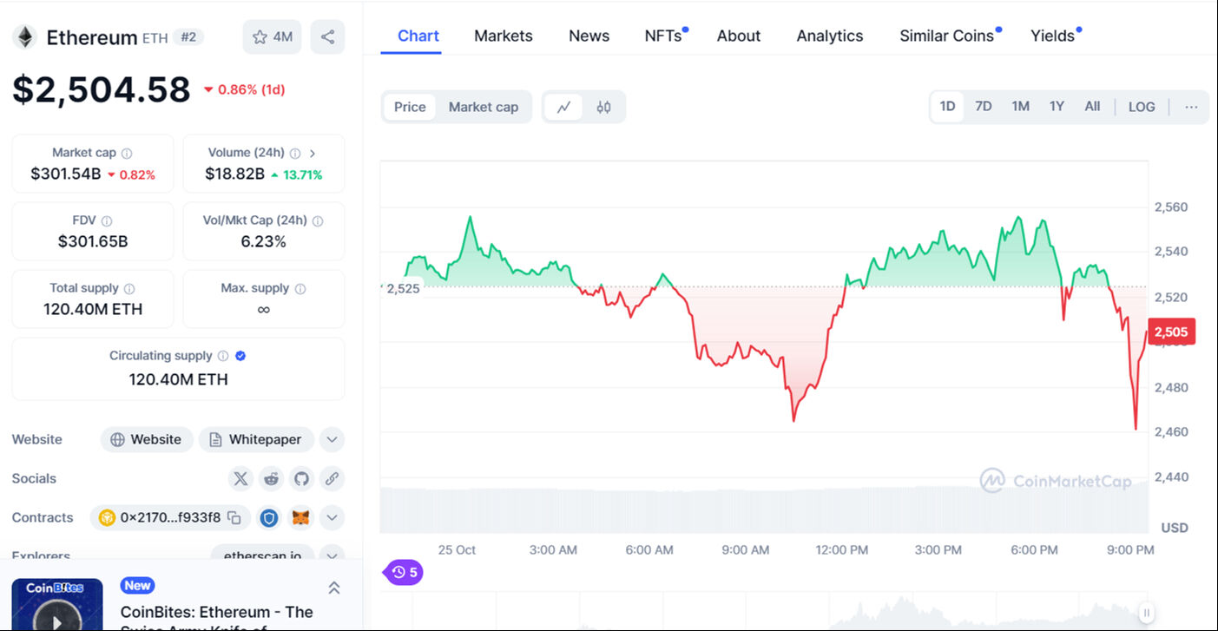
Task: Switch to the Markets tab
Action: (x=503, y=36)
